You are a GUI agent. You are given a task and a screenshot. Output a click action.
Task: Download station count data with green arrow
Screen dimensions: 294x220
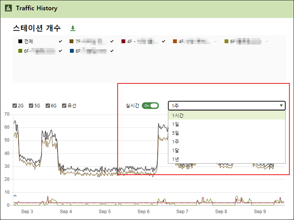[73, 28]
